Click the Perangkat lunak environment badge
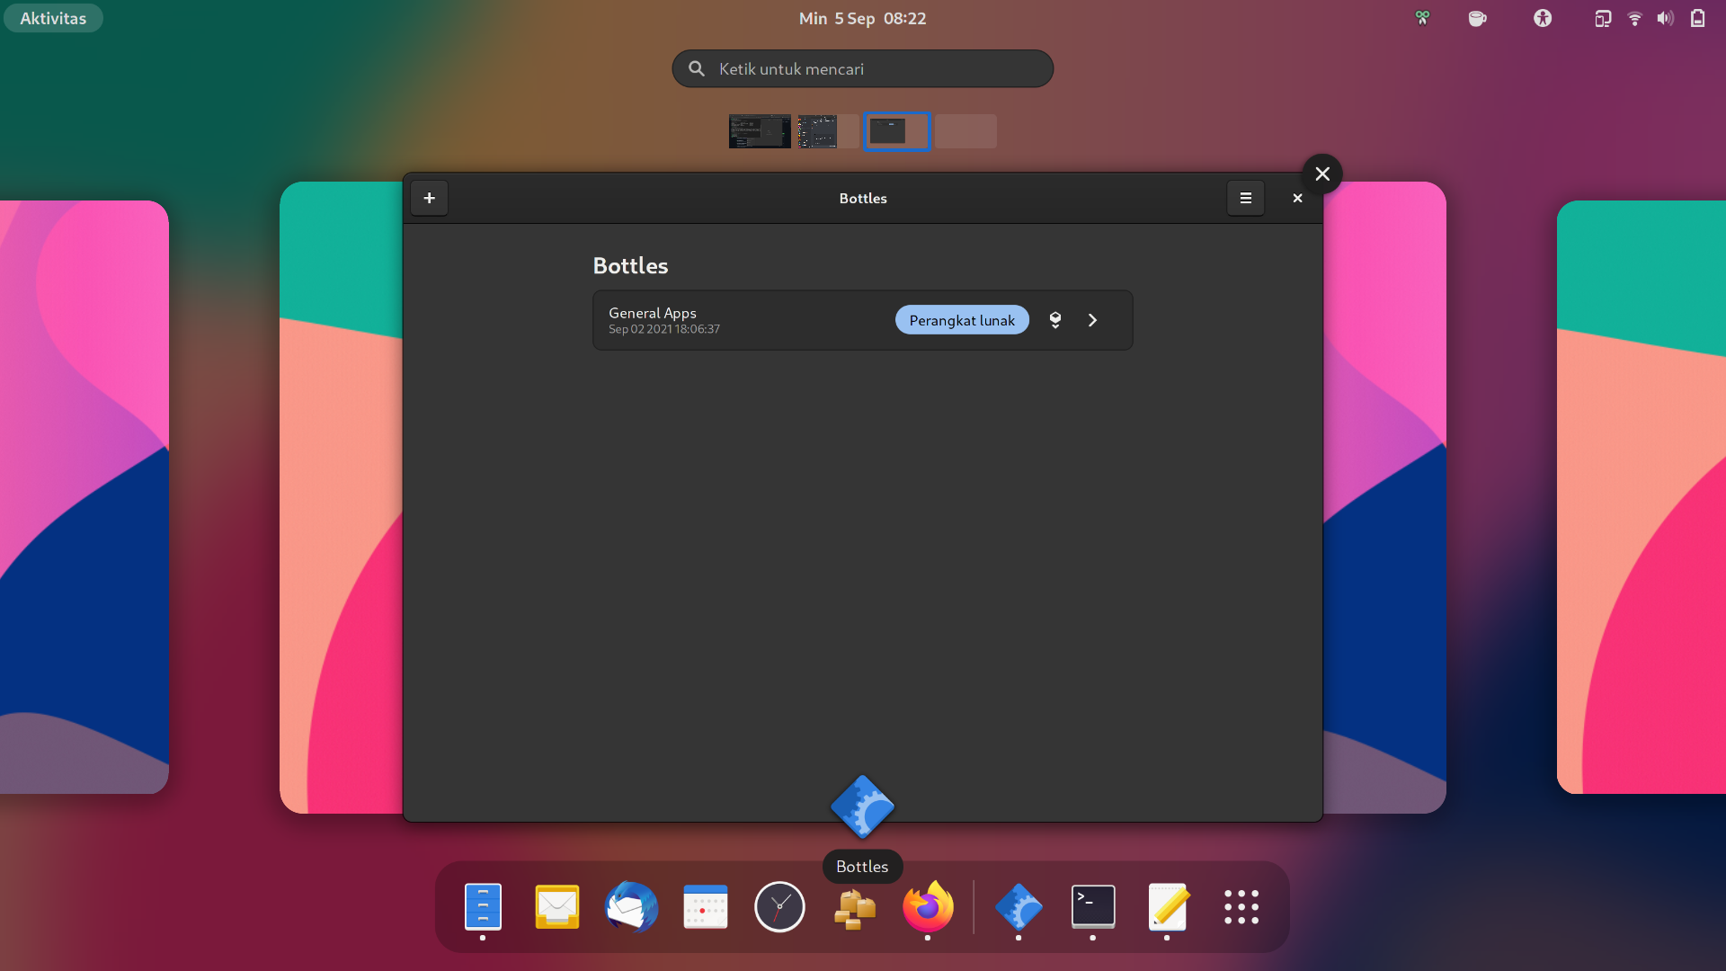 pos(962,319)
